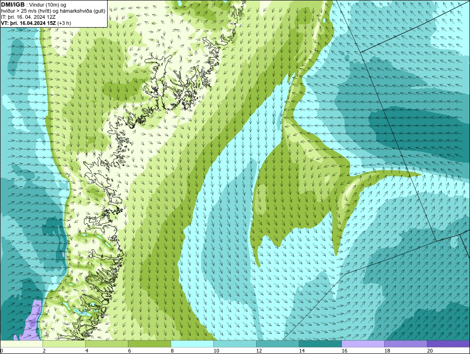Click the "DMI/IGB" title text

(x=13, y=5)
